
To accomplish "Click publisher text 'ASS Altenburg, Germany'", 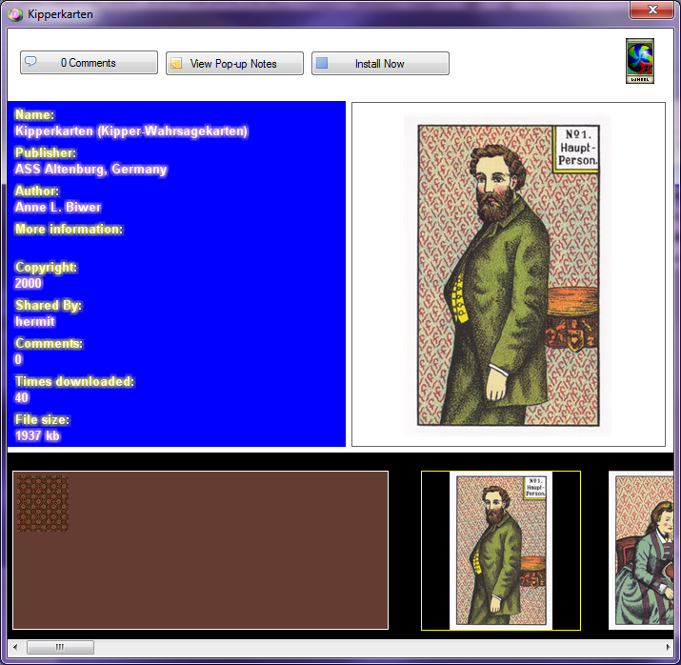I will 90,169.
